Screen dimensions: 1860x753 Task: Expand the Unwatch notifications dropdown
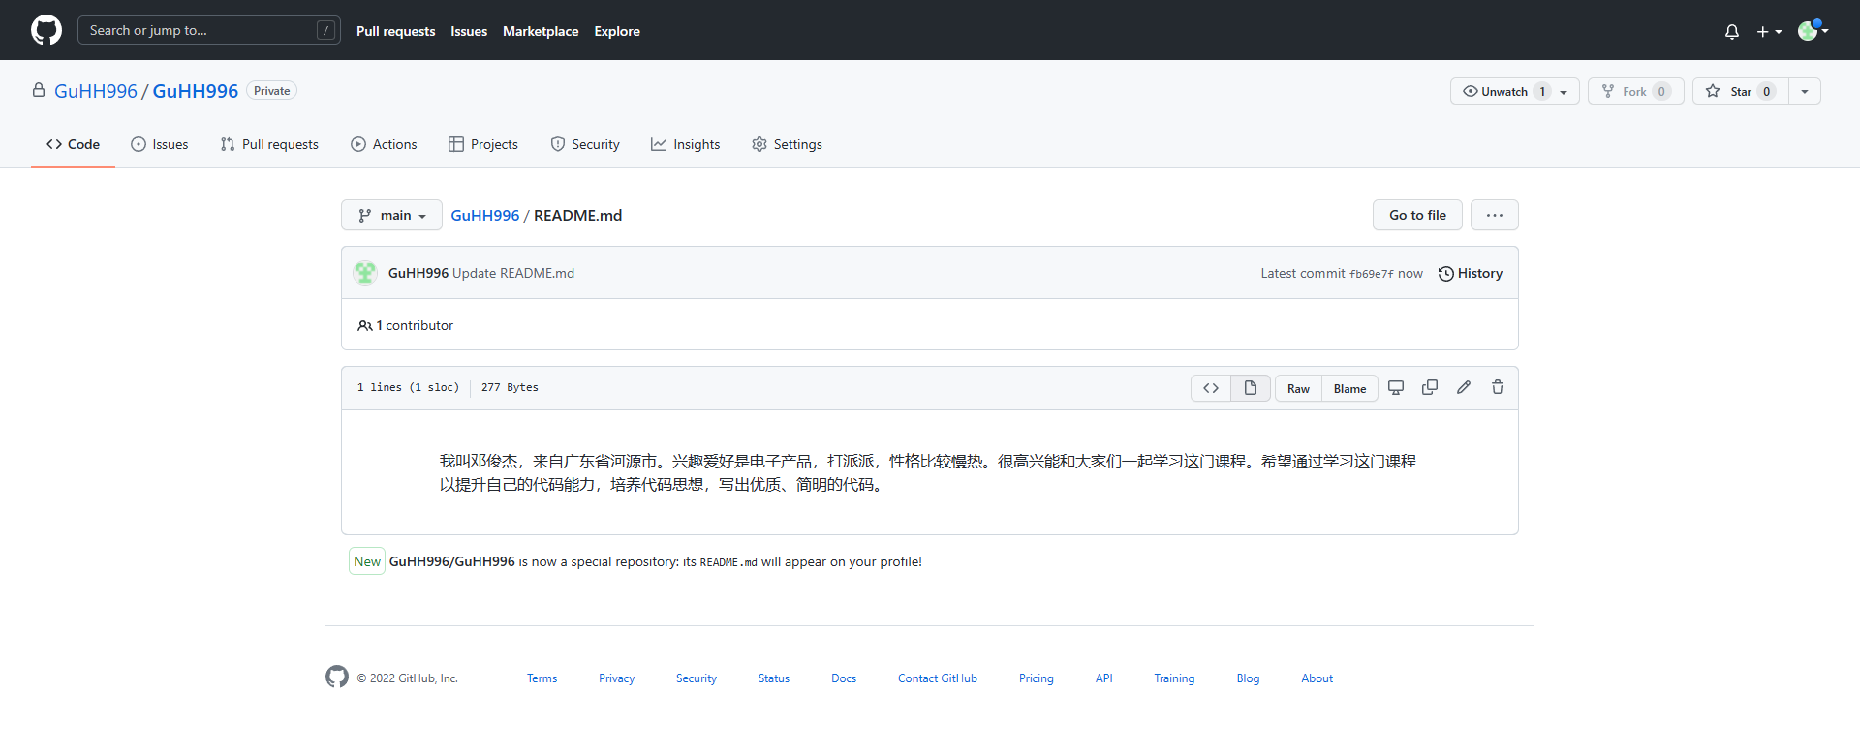coord(1515,91)
